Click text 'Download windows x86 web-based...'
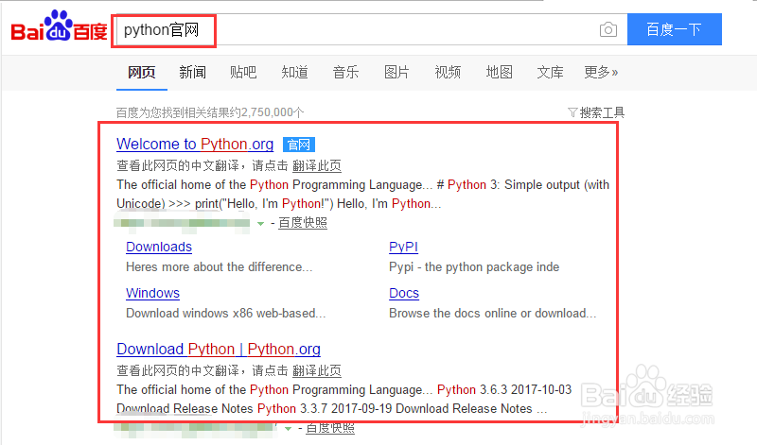757x445 pixels. coord(226,314)
